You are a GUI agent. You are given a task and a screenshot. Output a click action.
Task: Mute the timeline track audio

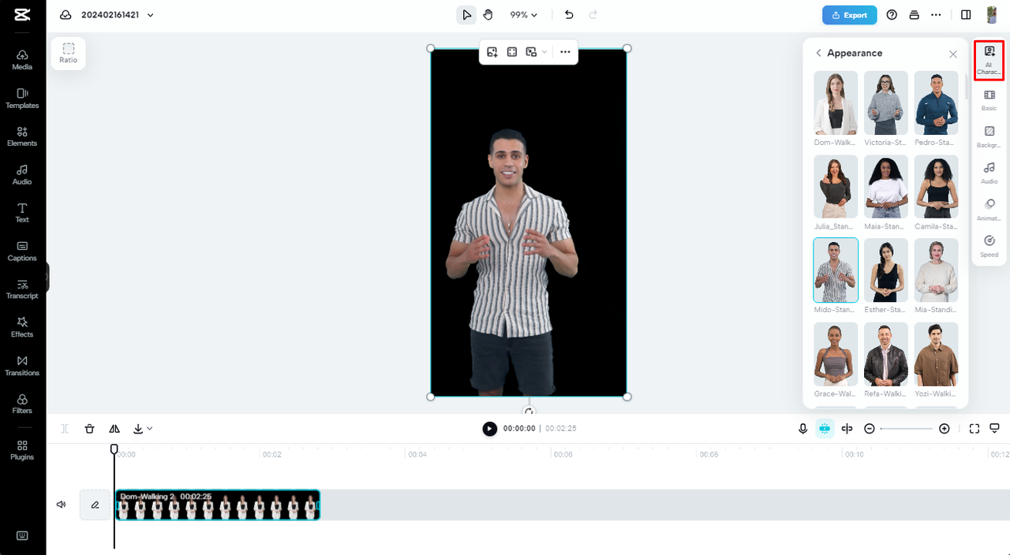[62, 505]
